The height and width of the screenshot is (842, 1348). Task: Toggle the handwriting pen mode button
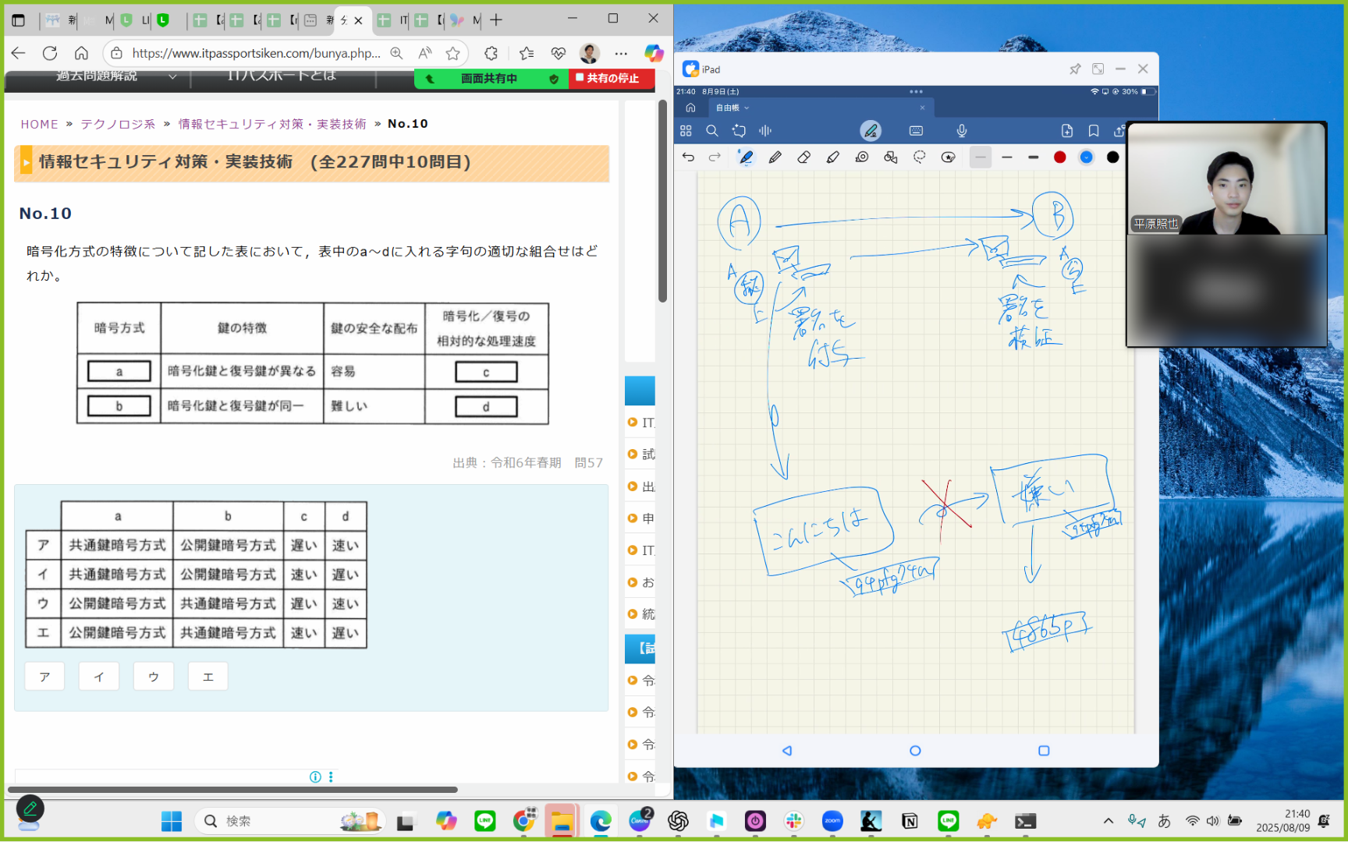871,131
